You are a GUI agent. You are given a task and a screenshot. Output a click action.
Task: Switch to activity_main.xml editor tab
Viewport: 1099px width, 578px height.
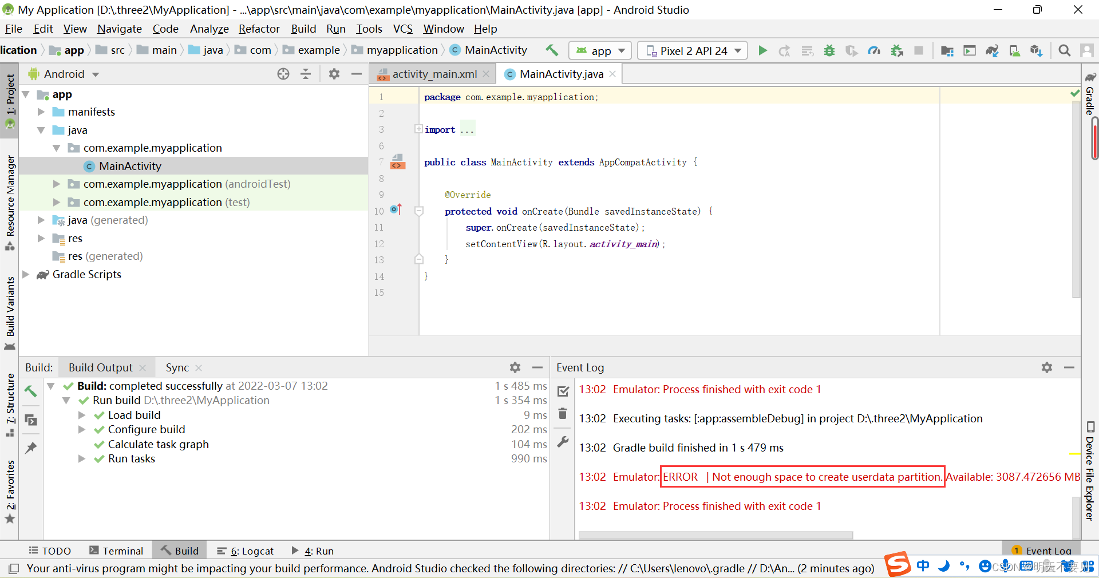click(x=433, y=74)
